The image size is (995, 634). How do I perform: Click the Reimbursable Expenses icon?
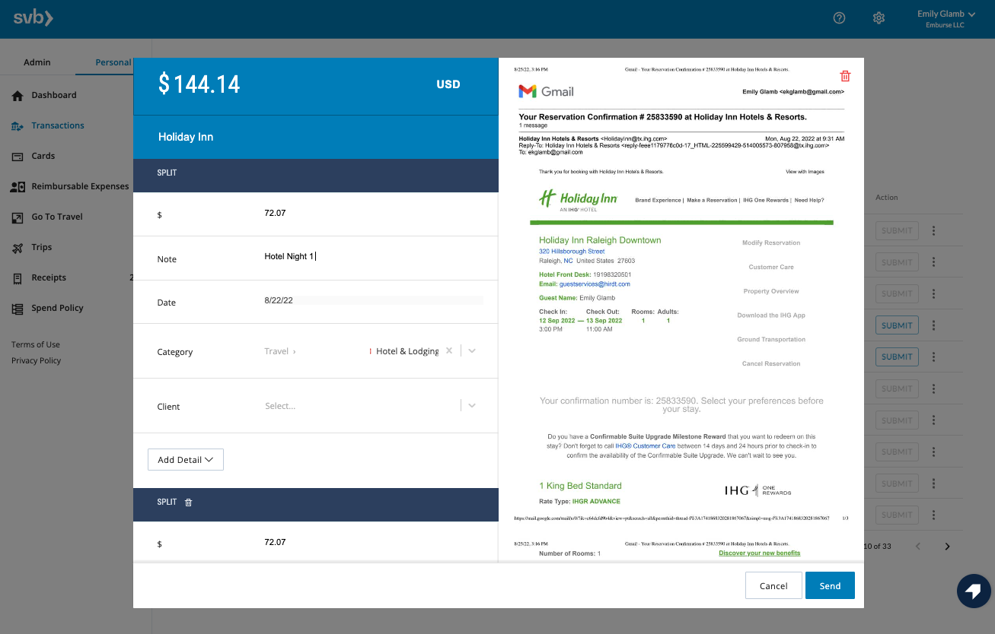coord(18,186)
